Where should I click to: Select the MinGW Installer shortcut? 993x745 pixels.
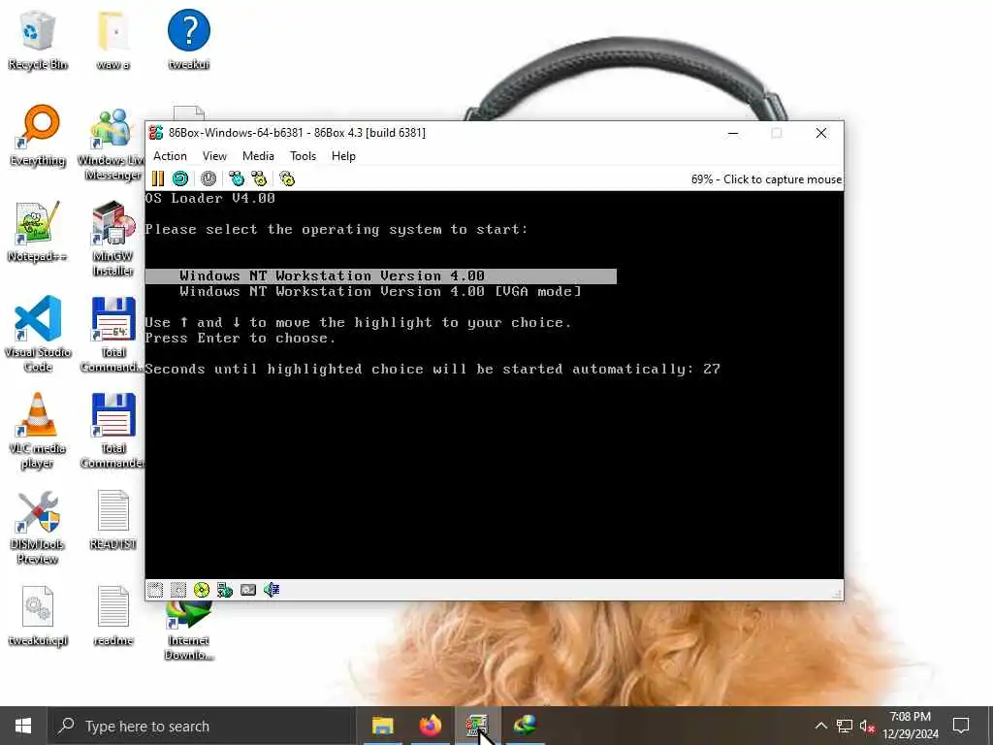click(112, 239)
